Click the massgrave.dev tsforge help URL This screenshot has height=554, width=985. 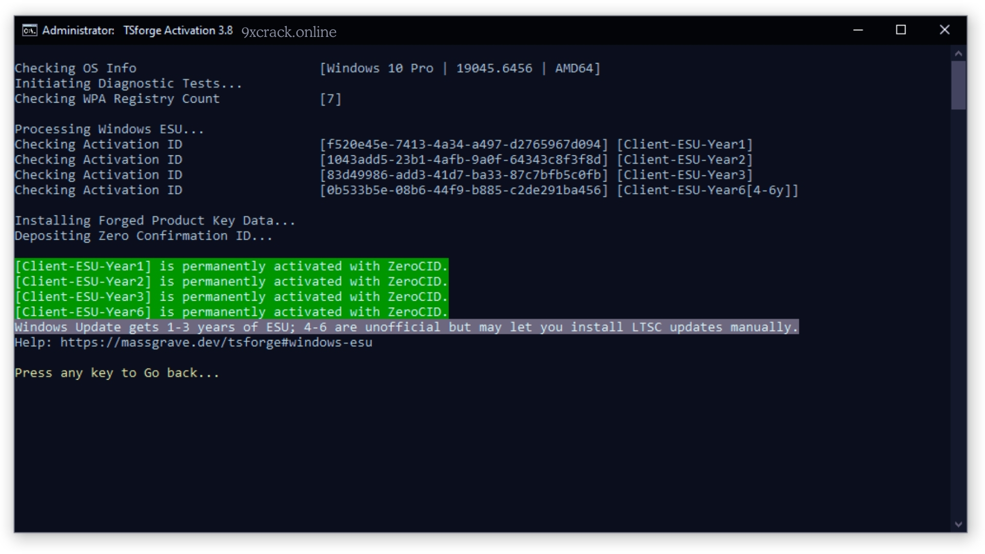[x=216, y=343]
